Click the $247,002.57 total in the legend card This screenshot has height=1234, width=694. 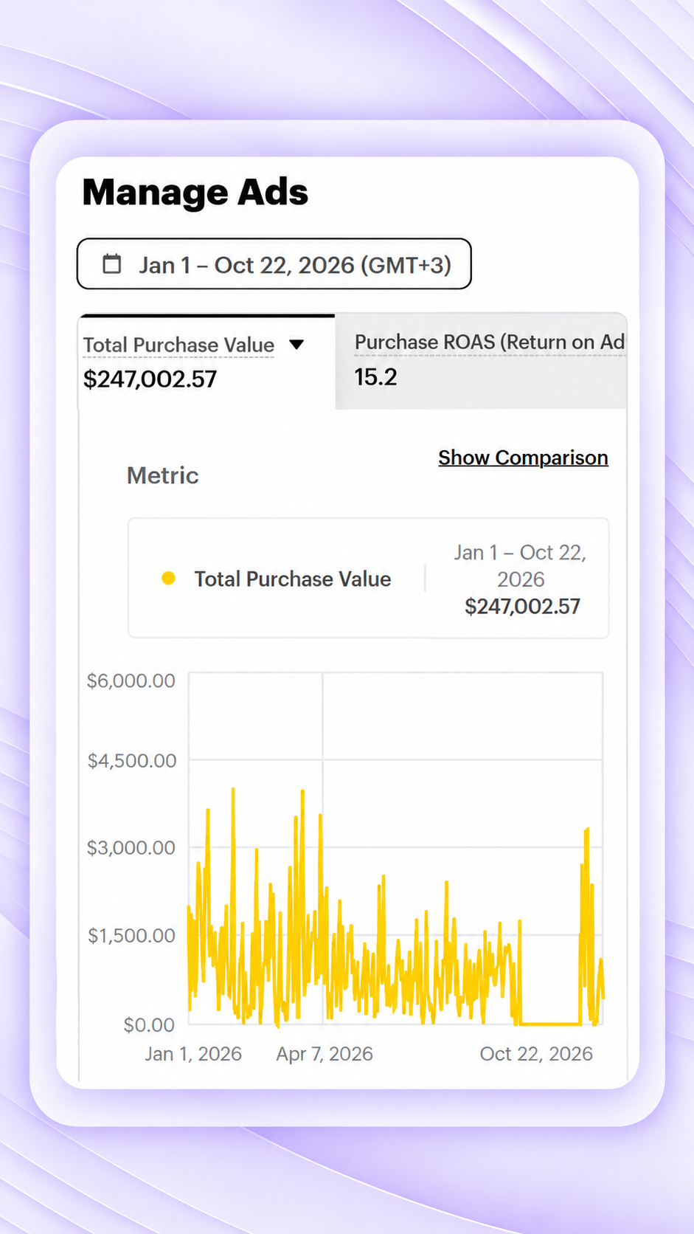522,607
